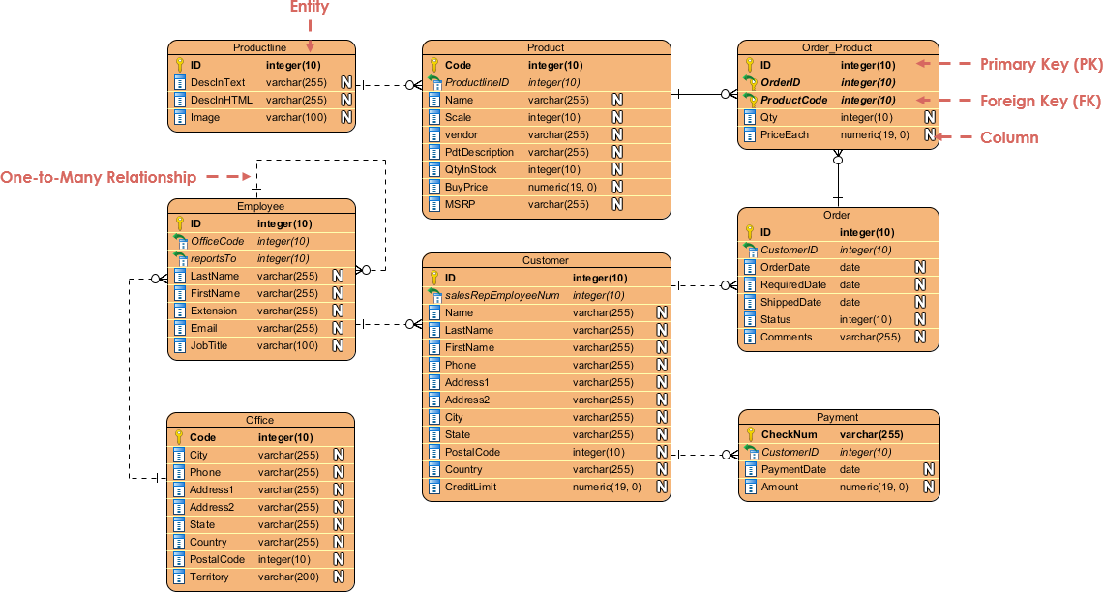This screenshot has width=1103, height=592.
Task: Click the nullable N icon for ShippedDate
Action: pos(919,303)
